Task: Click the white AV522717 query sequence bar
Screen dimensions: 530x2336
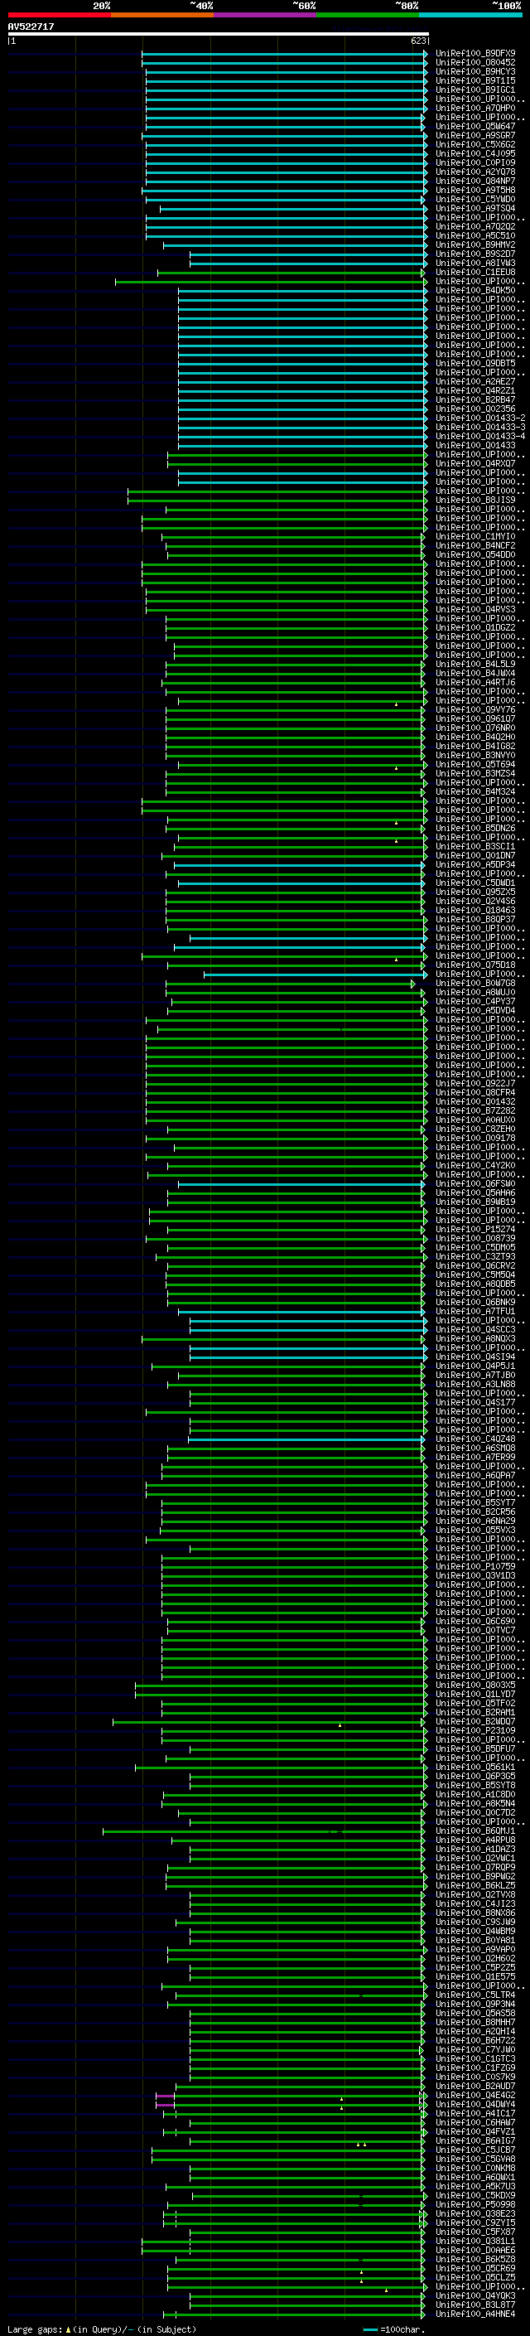Action: [x=219, y=33]
